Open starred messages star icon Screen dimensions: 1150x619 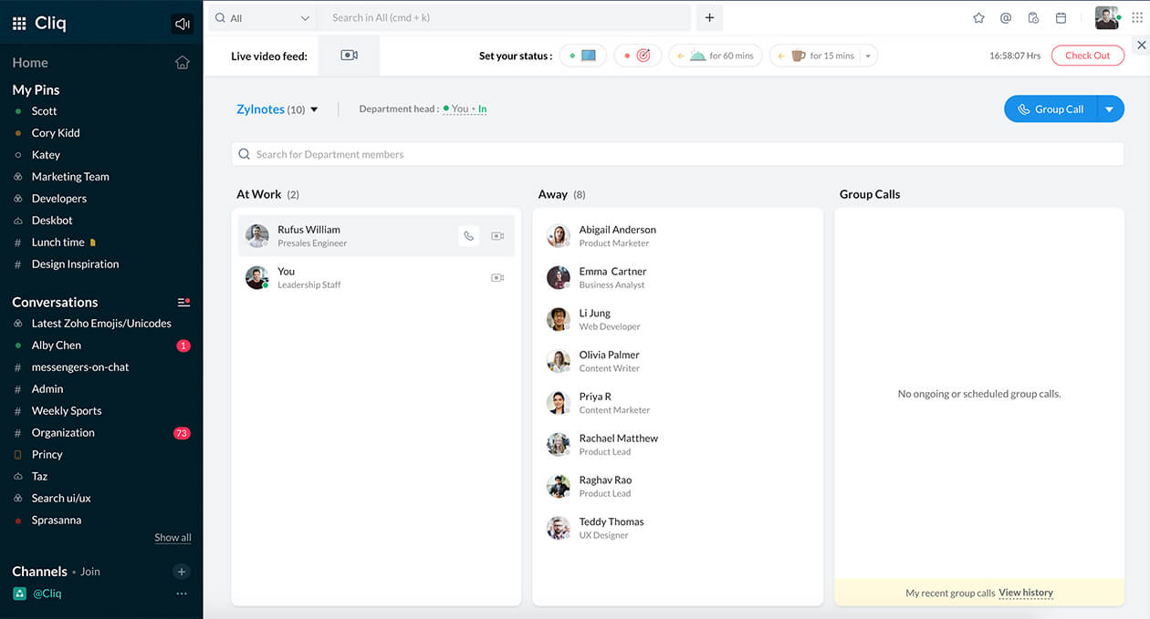tap(978, 18)
